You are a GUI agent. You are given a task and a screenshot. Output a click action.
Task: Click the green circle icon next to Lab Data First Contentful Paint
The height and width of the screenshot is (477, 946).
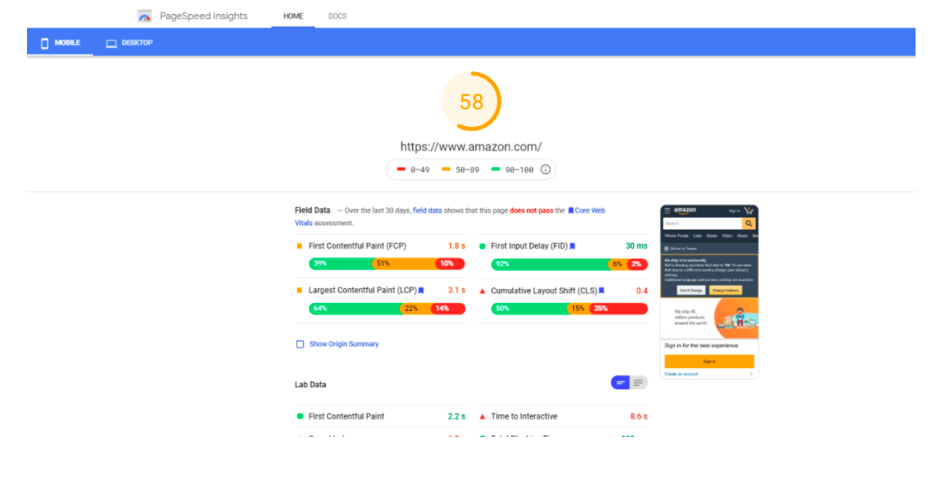click(300, 416)
